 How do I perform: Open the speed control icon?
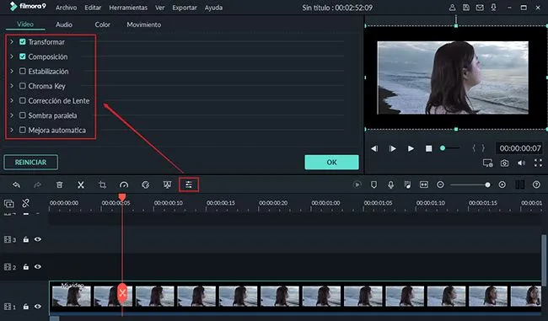point(124,185)
